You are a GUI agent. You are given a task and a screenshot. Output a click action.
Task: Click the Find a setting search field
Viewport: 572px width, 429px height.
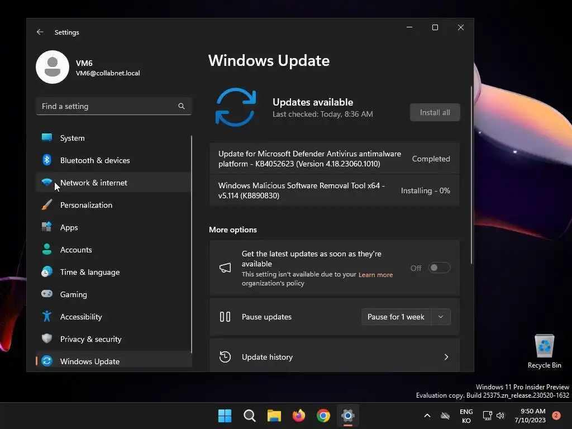click(x=114, y=106)
